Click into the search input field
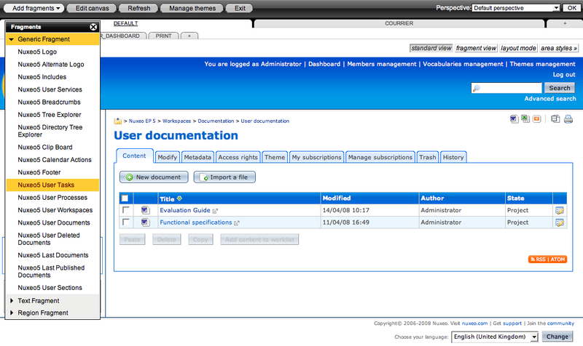583x346 pixels. tap(506, 88)
